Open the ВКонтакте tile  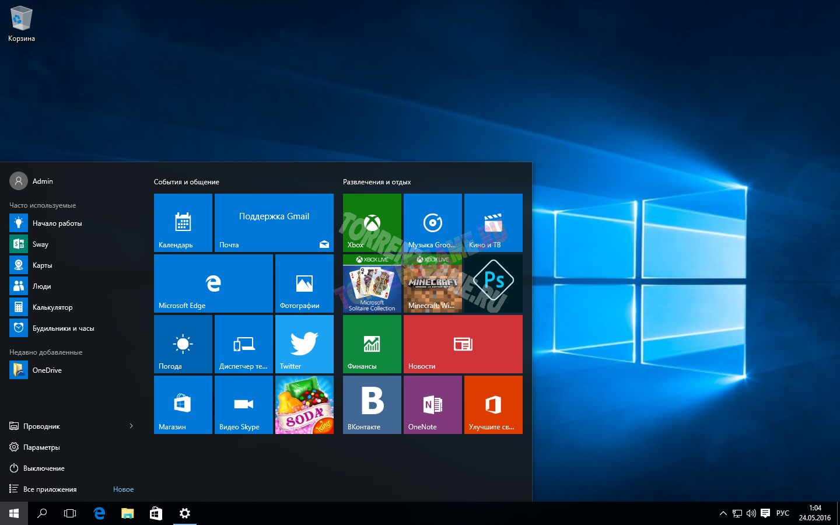[372, 405]
